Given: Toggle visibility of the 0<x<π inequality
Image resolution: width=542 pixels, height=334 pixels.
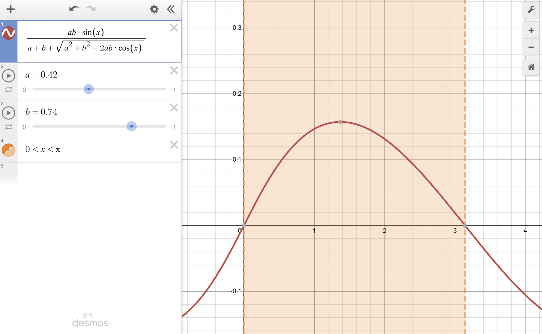Looking at the screenshot, I should click(8, 150).
